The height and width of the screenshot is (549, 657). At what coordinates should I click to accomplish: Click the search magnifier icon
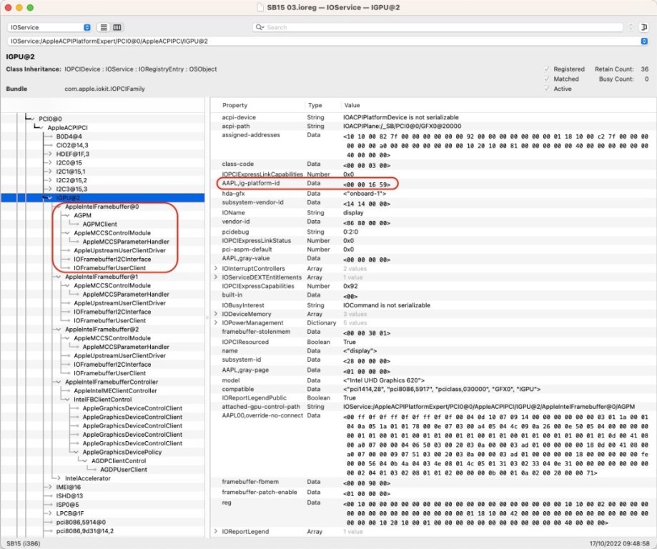[x=260, y=27]
